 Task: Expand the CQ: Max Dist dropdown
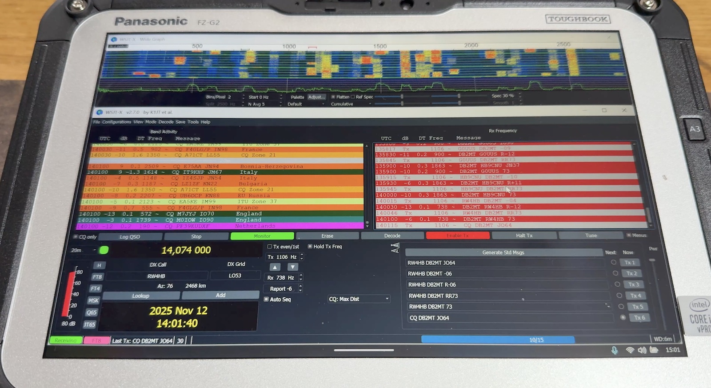[359, 299]
